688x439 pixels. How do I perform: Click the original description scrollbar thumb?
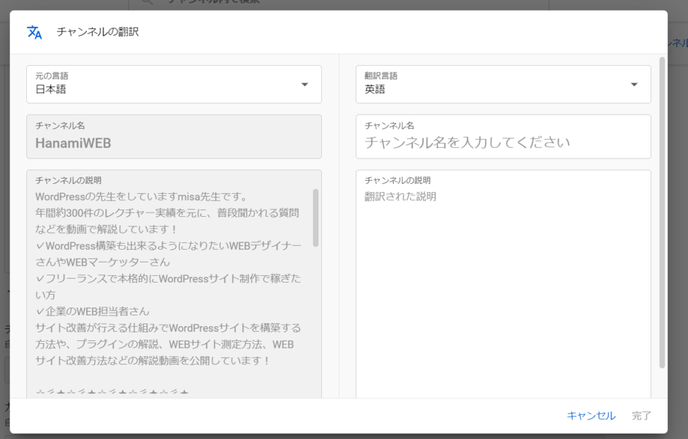[x=316, y=218]
